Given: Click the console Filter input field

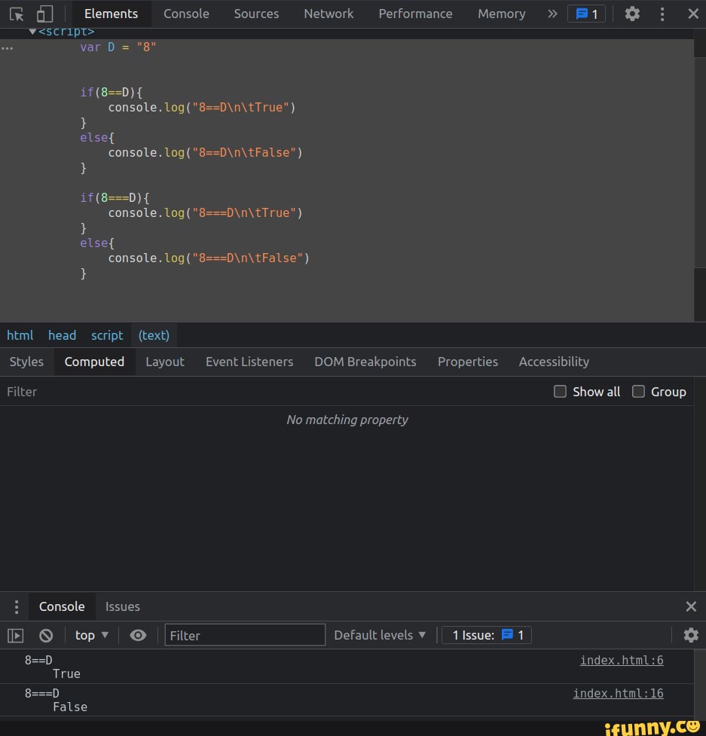Looking at the screenshot, I should pos(245,635).
